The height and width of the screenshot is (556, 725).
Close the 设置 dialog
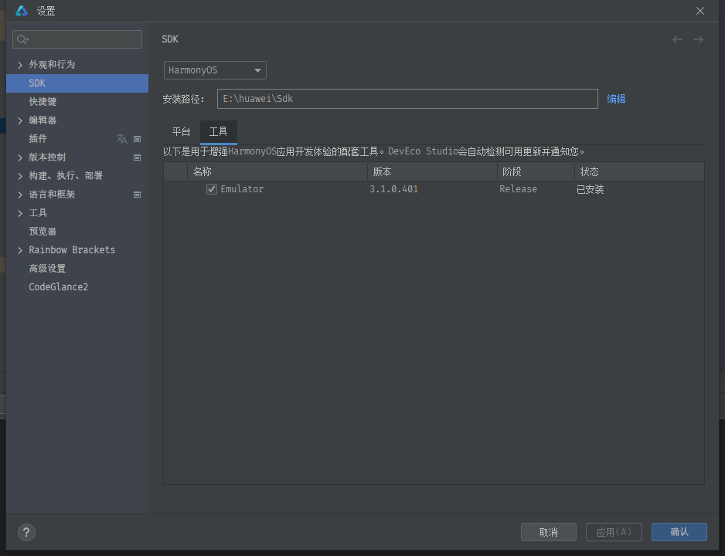(700, 11)
